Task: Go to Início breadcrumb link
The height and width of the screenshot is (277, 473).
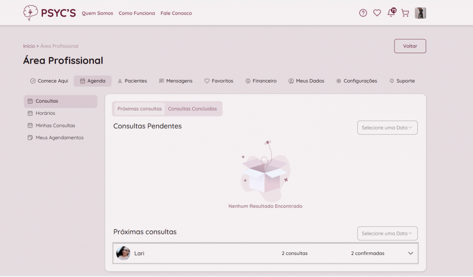Action: click(x=29, y=46)
